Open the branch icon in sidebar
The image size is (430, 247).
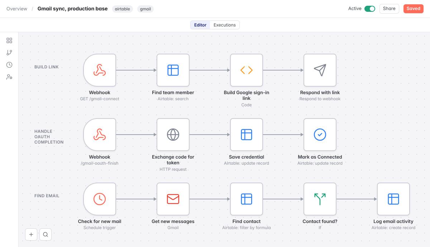pos(9,53)
